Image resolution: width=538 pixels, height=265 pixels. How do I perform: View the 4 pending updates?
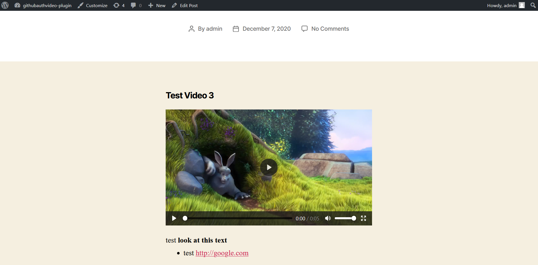pyautogui.click(x=119, y=5)
